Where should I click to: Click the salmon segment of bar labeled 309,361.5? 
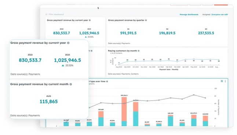point(124,109)
